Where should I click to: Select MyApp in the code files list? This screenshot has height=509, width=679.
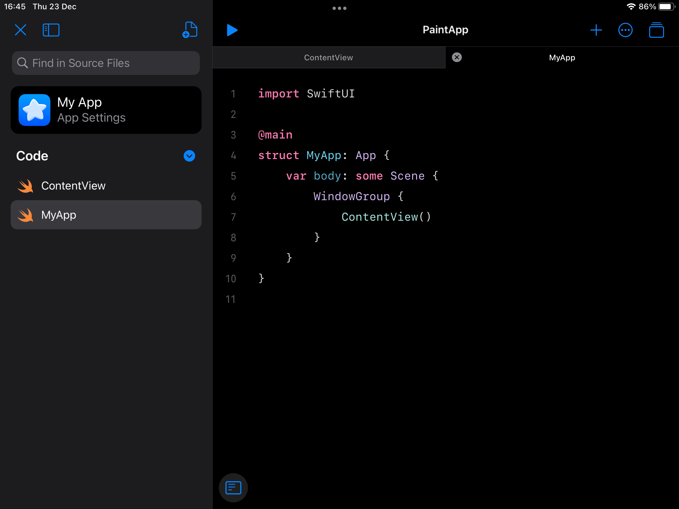105,215
